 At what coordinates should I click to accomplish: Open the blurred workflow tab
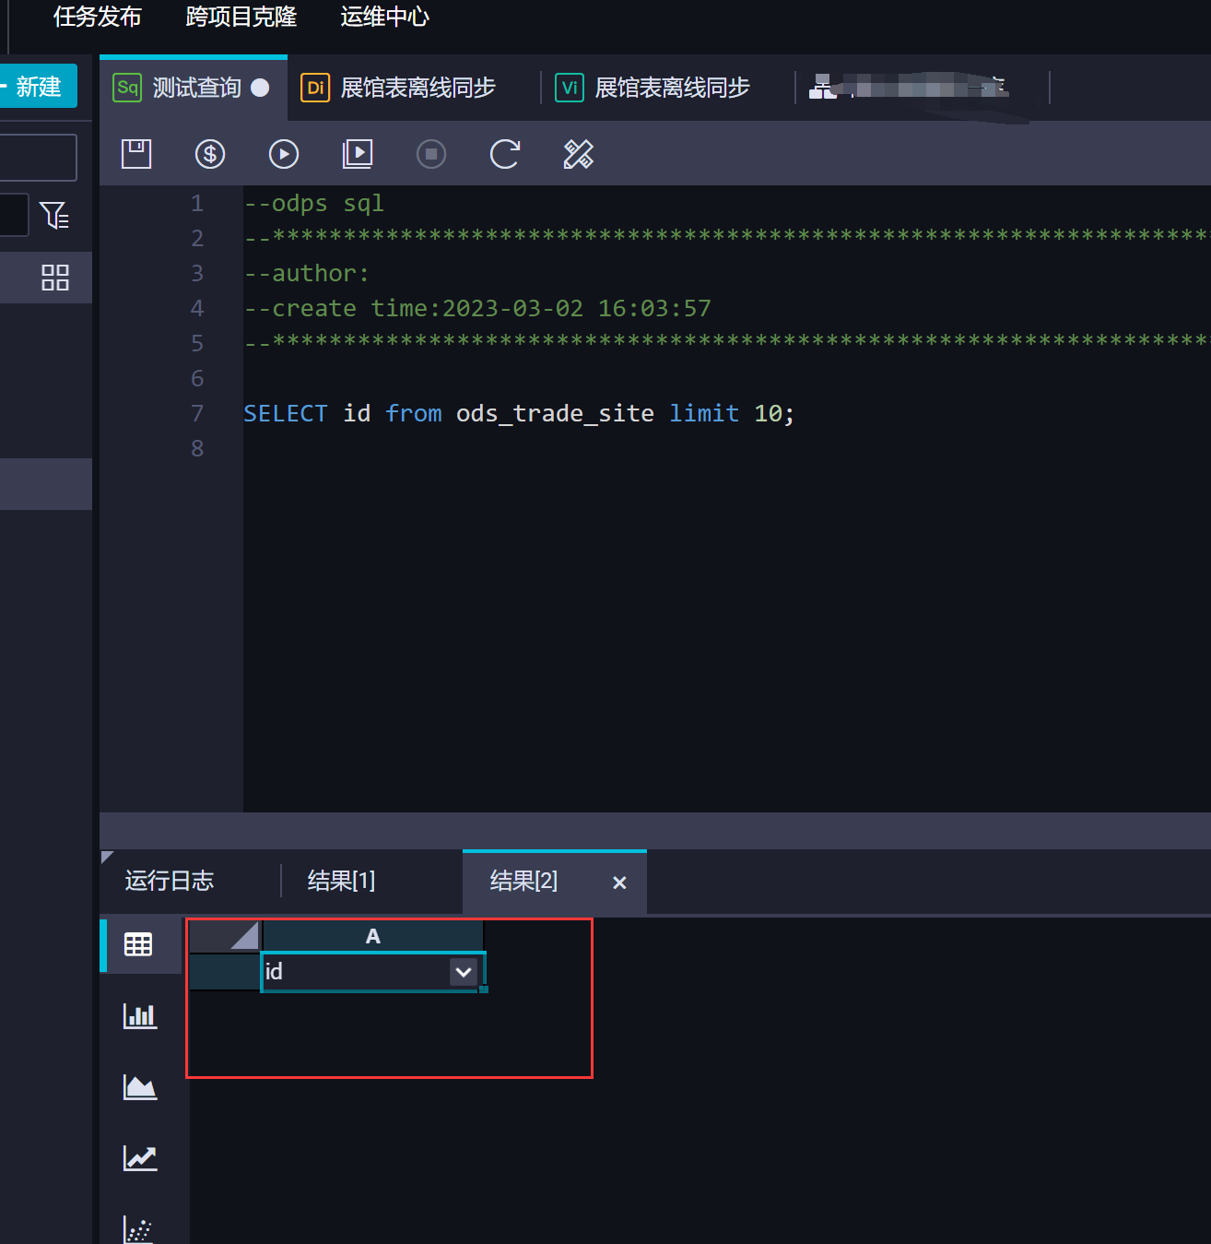(x=922, y=88)
